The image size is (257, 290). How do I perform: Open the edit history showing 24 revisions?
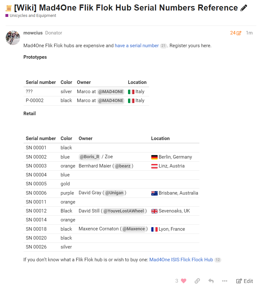(236, 33)
